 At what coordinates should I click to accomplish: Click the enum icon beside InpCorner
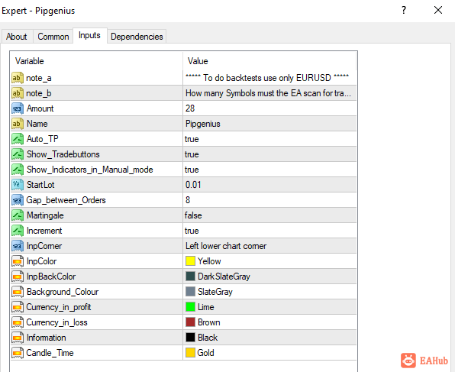tap(18, 246)
